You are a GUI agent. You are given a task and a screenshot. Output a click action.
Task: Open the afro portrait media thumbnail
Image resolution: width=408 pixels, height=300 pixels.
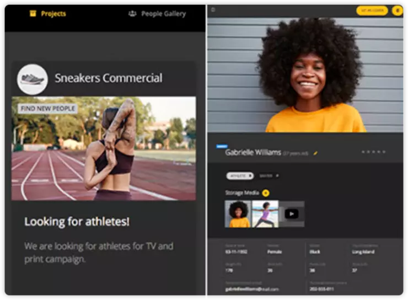pyautogui.click(x=238, y=213)
